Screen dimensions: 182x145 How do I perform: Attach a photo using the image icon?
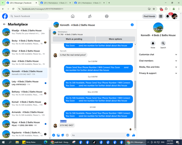pos(58,135)
